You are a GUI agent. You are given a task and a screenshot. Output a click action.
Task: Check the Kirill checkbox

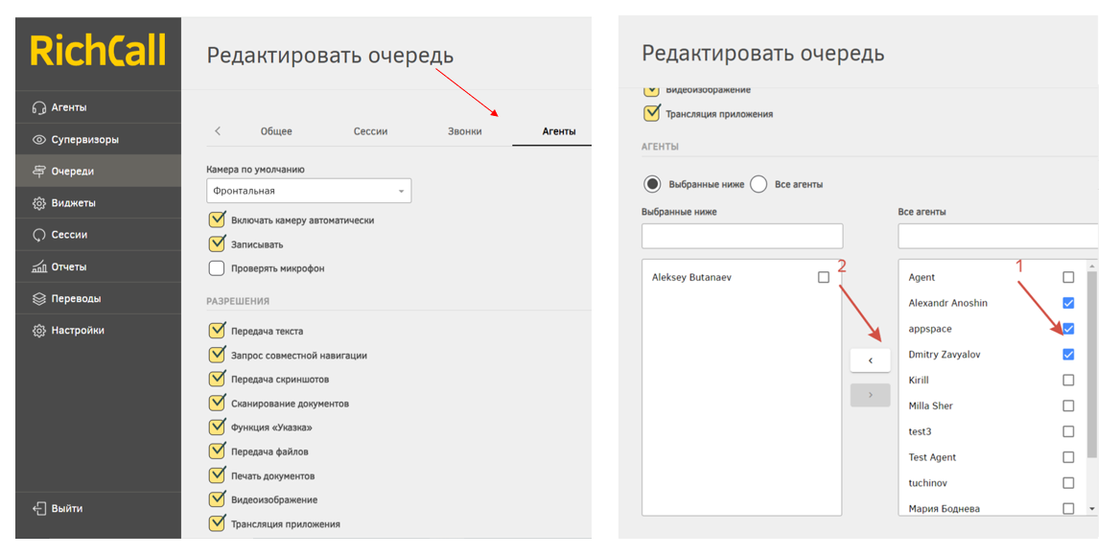[x=1068, y=380]
